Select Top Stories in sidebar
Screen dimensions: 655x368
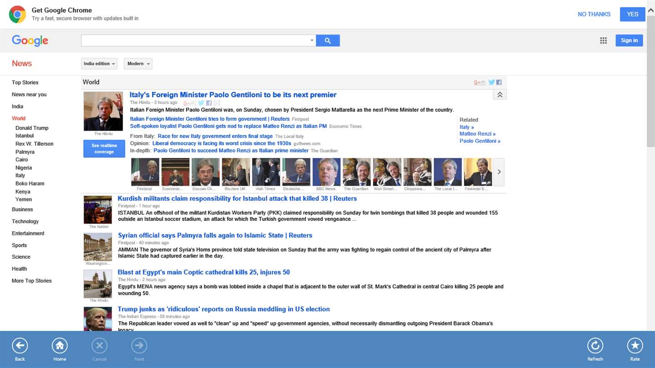(25, 82)
